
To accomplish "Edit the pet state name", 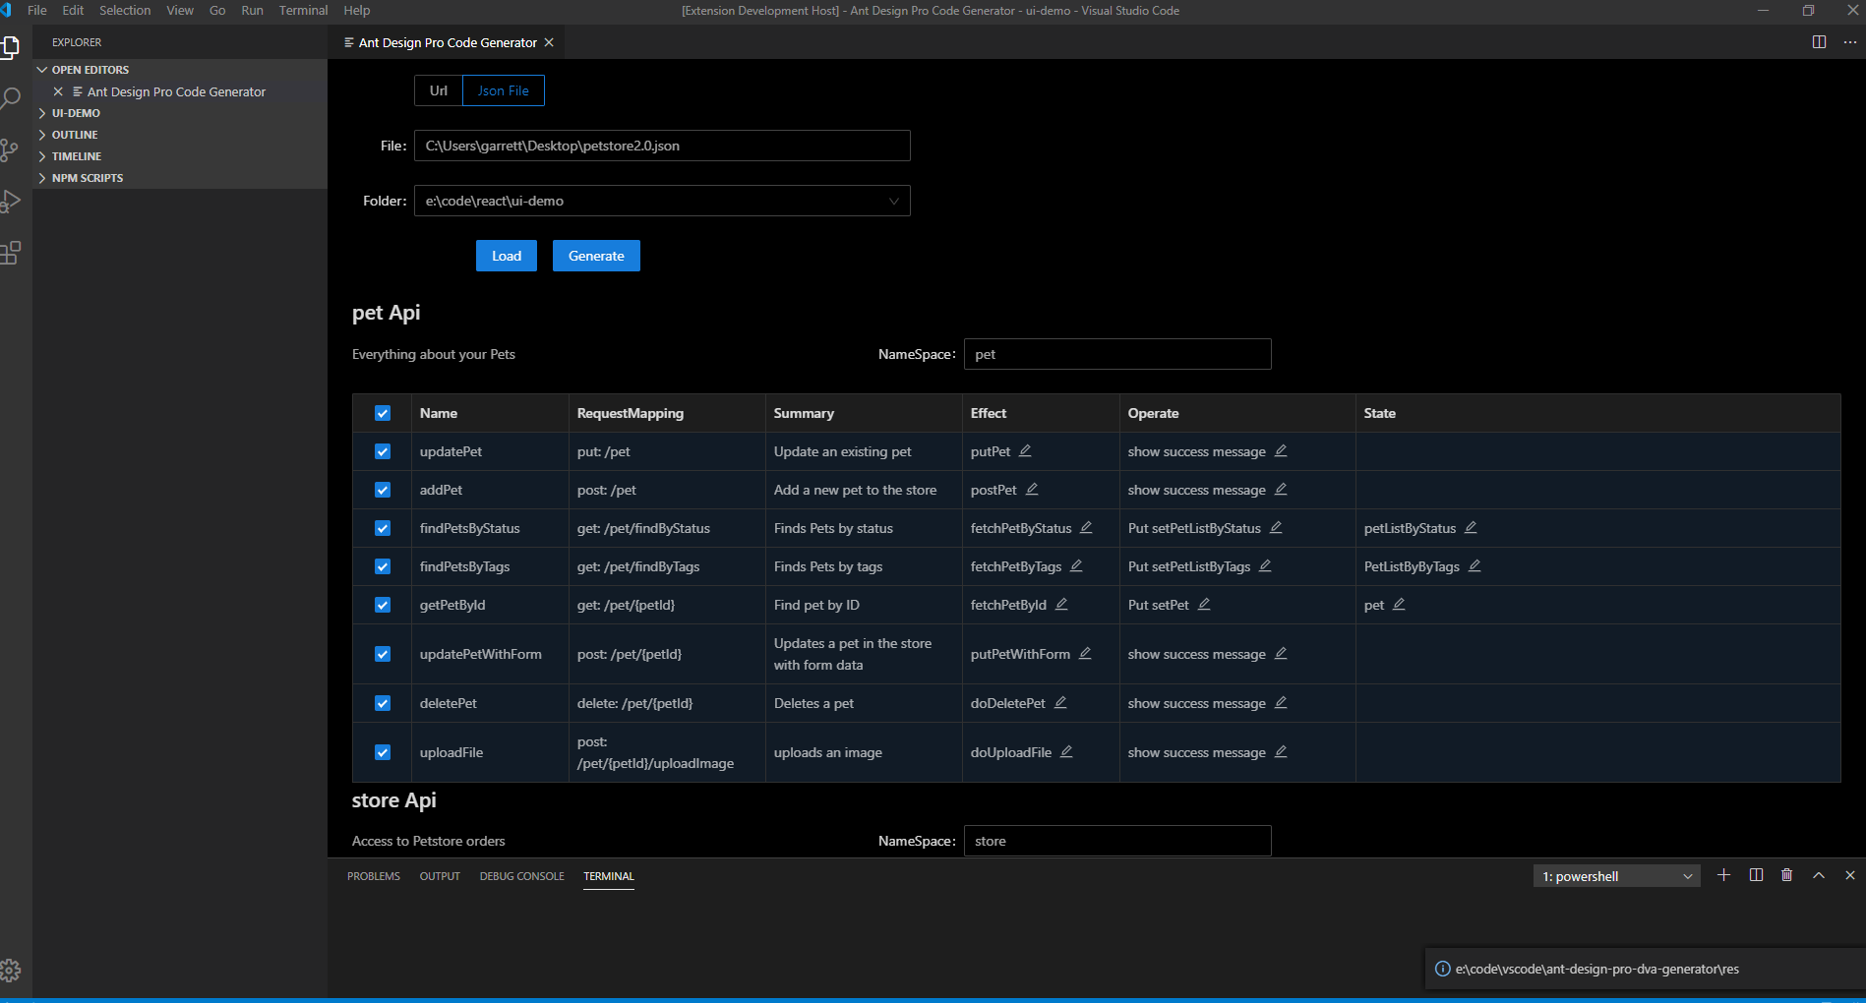I will 1399,604.
